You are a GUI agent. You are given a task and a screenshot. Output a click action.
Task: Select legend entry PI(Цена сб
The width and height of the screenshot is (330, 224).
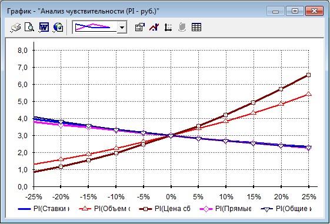tap(165, 209)
